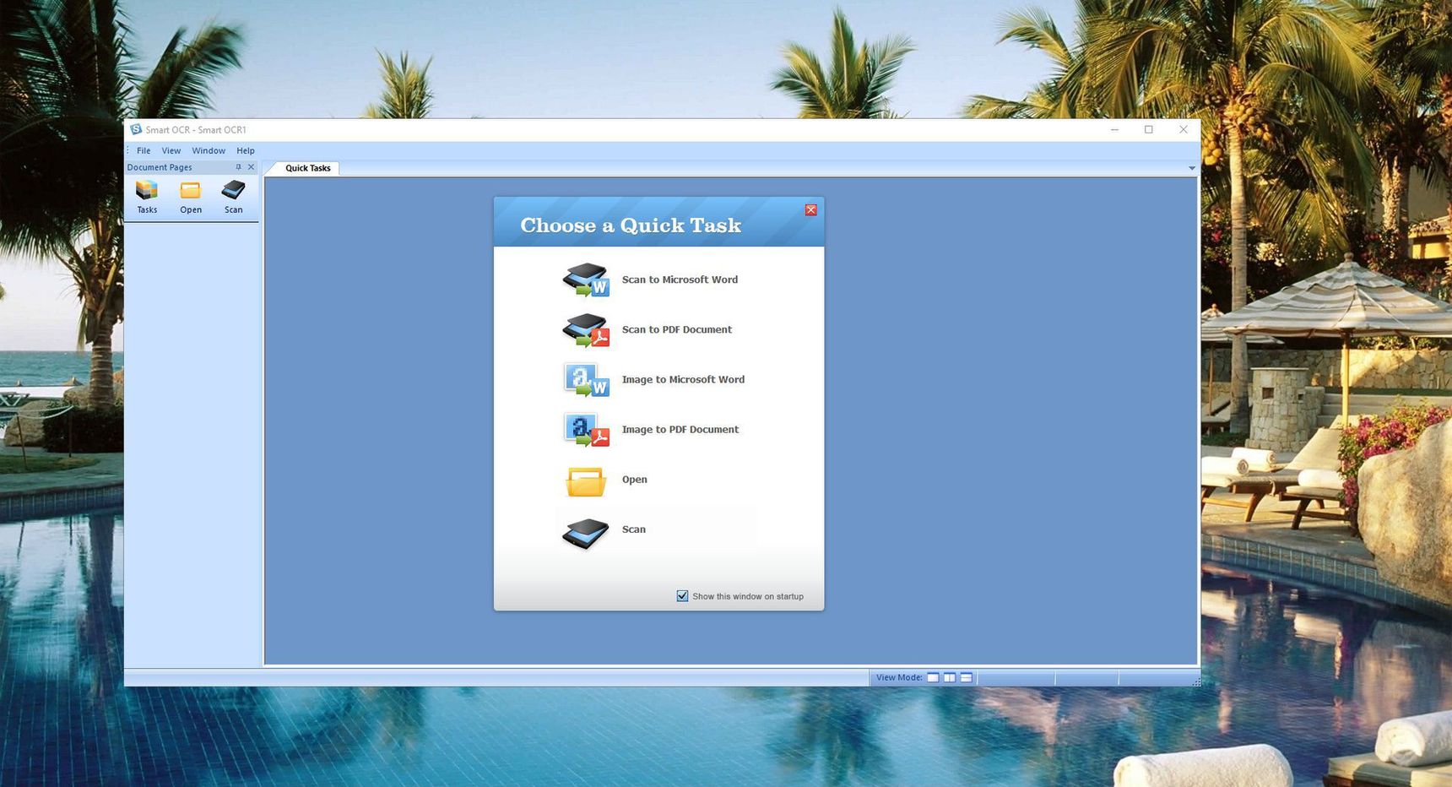Click the Open folder icon in Document Pages panel
1452x787 pixels.
[x=191, y=190]
